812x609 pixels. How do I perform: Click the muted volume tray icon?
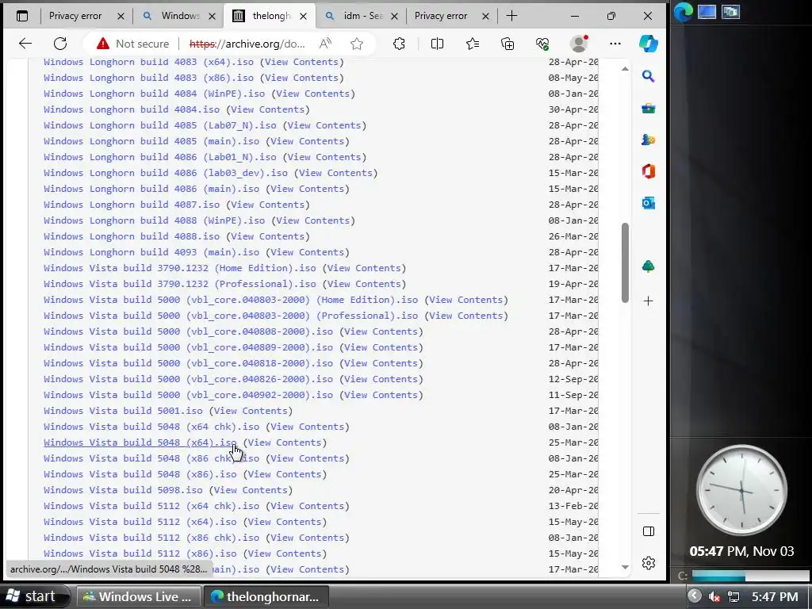714,596
